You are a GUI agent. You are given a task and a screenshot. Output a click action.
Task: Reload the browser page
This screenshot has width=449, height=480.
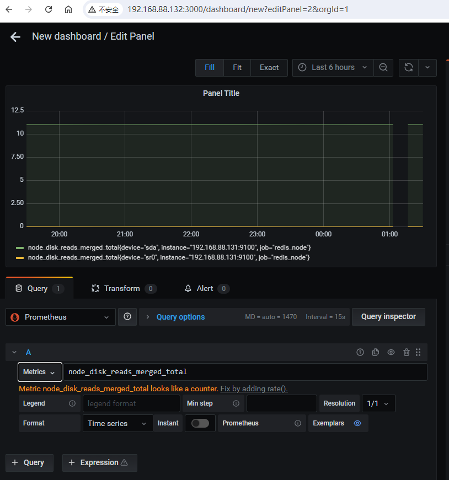click(x=49, y=9)
